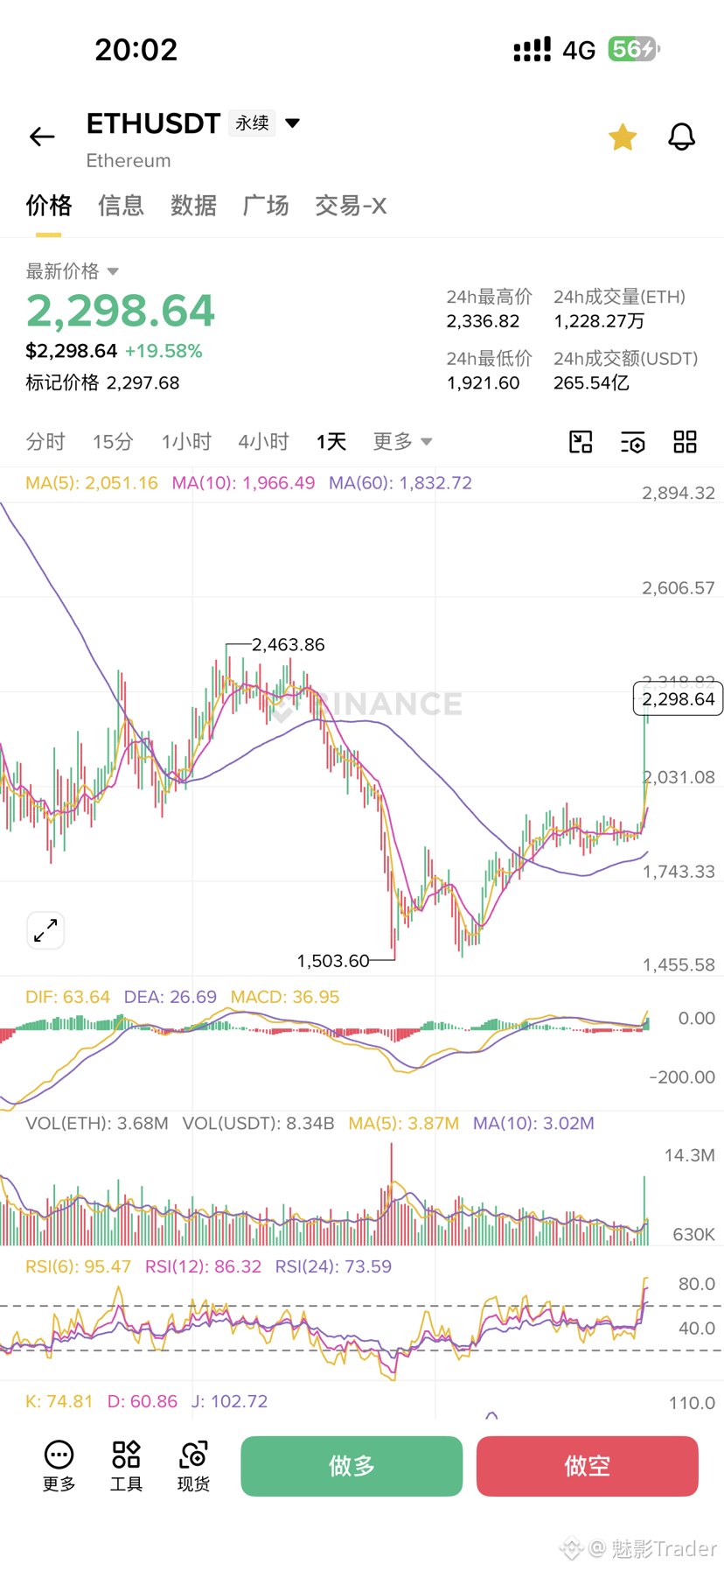Switch to 现货 spot trading icon
Viewport: 724px width, 1571px height.
pos(193,1466)
